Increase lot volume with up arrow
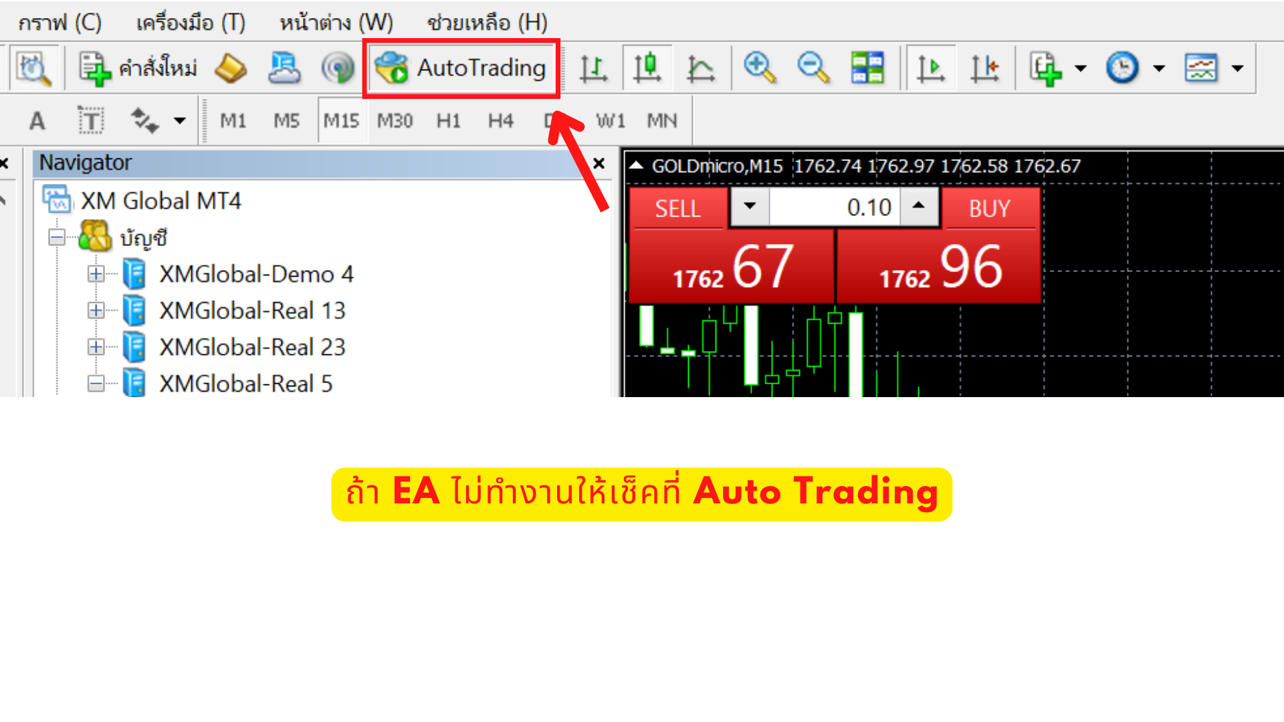 [919, 207]
